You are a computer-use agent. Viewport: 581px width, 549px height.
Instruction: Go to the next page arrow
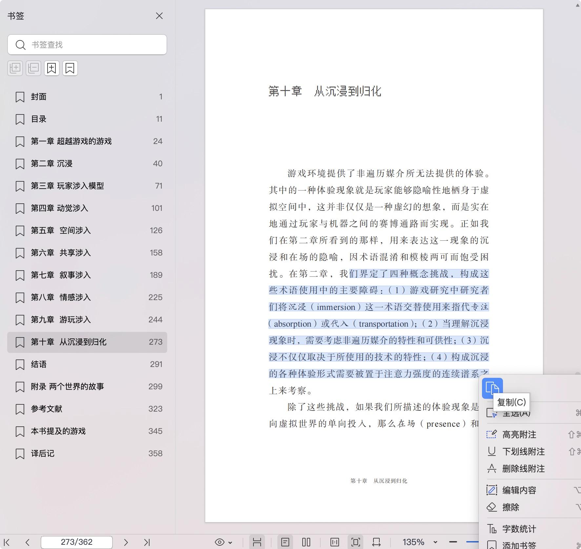[126, 542]
